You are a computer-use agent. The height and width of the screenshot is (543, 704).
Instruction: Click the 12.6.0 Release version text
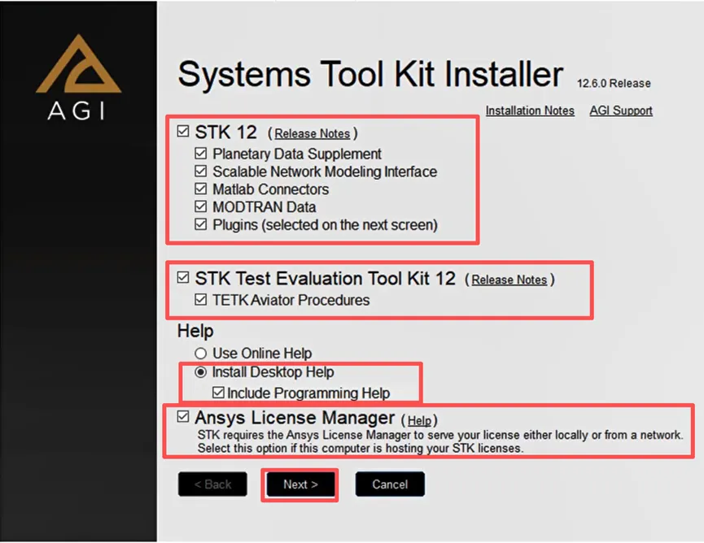pos(614,84)
